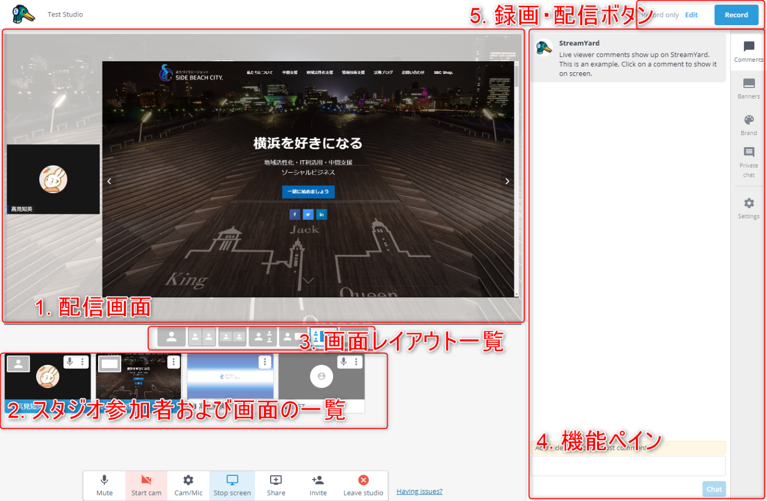Open three-dot menu on rabbit avatar thumbnail
Screen dimensions: 767x501
(x=82, y=362)
